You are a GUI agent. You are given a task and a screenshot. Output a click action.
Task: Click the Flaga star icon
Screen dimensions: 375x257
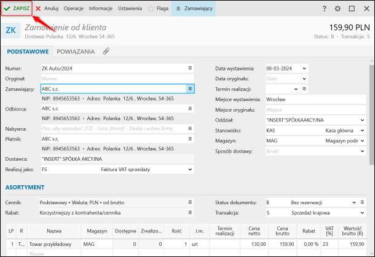tap(151, 9)
